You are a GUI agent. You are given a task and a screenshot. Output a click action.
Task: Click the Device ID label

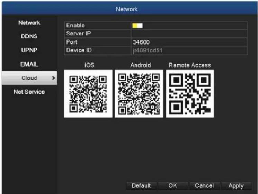pos(79,50)
